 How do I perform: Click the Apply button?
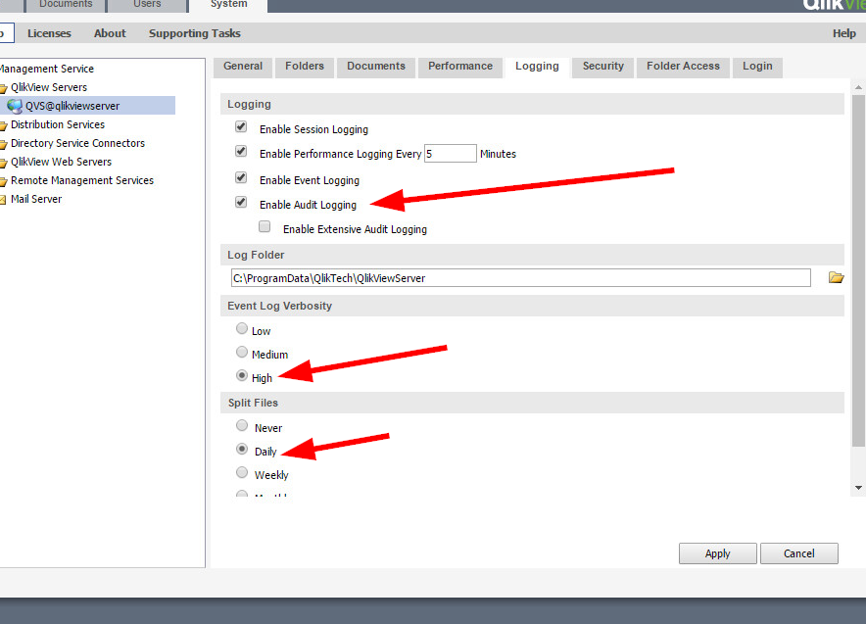[x=717, y=553]
